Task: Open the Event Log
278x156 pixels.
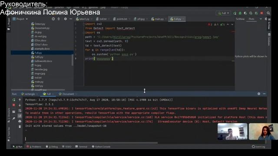Action: pos(258,146)
